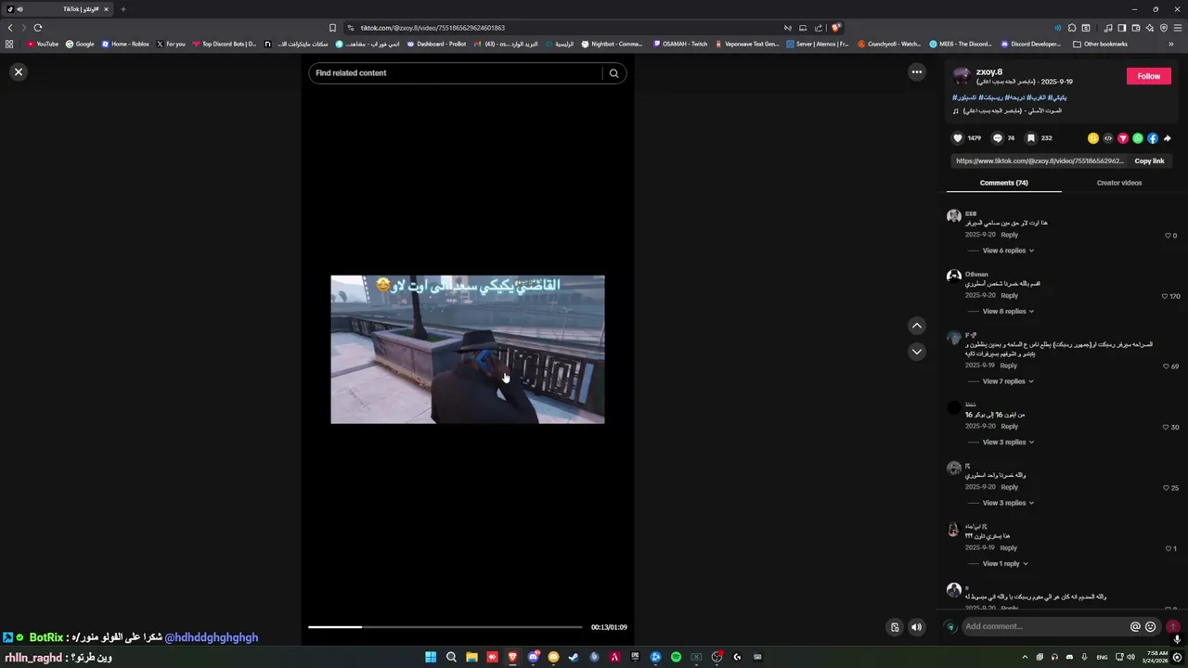Viewport: 1188px width, 668px height.
Task: Toggle the auto-scroll icon beside volume
Action: [x=895, y=627]
